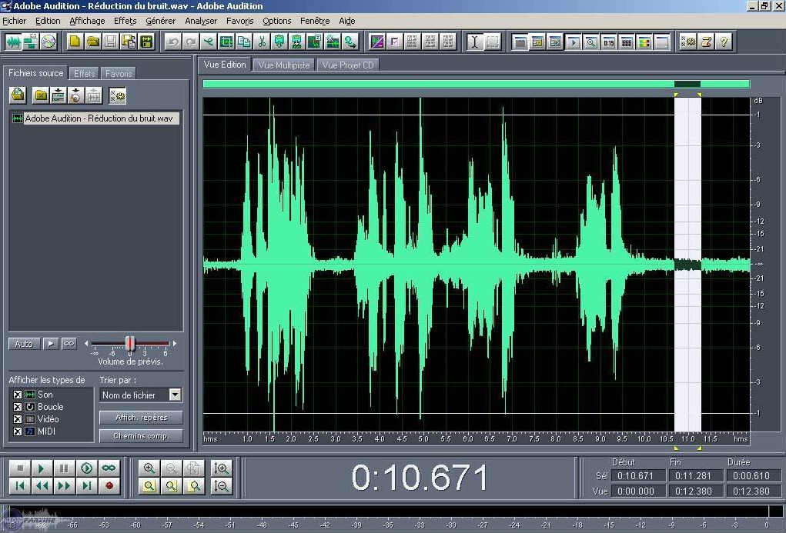Open the Edition menu

(48, 21)
